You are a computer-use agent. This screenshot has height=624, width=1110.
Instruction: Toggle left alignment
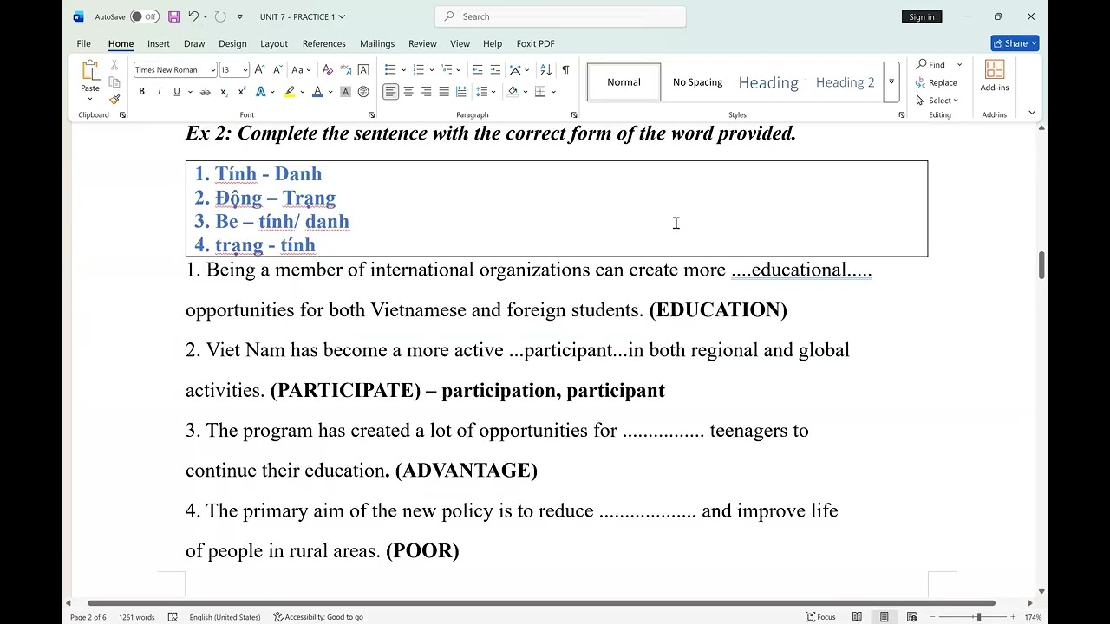390,92
